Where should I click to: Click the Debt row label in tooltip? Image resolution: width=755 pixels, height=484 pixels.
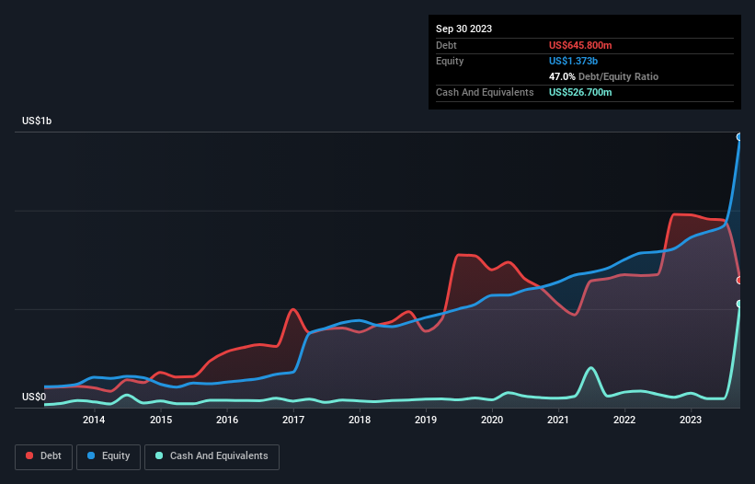coord(446,45)
